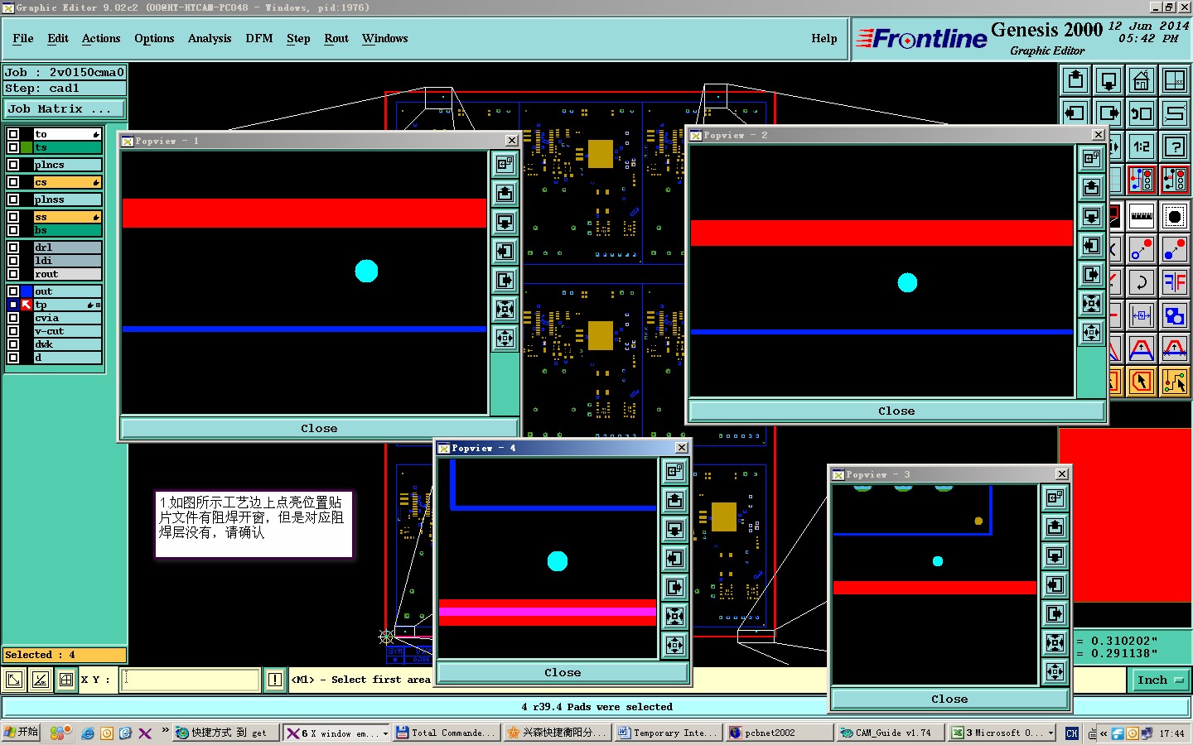Click the previous zoom icon
Screen dimensions: 1193x745
[1141, 113]
